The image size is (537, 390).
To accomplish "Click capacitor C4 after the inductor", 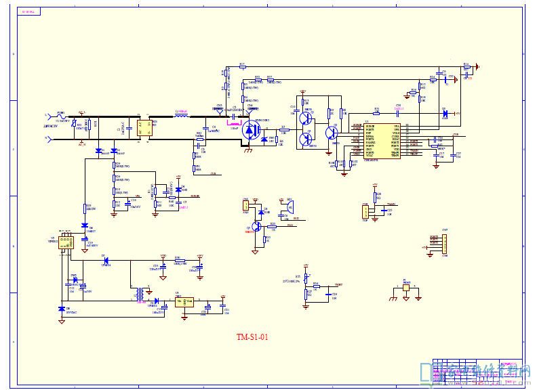I will click(x=205, y=128).
